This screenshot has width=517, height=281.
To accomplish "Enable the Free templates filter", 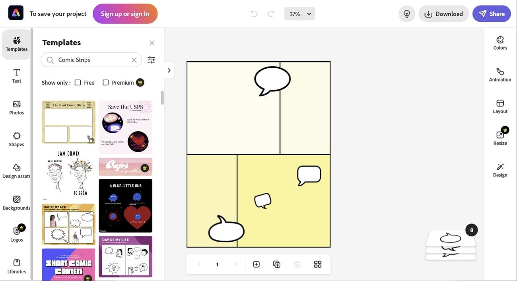I will tap(77, 82).
